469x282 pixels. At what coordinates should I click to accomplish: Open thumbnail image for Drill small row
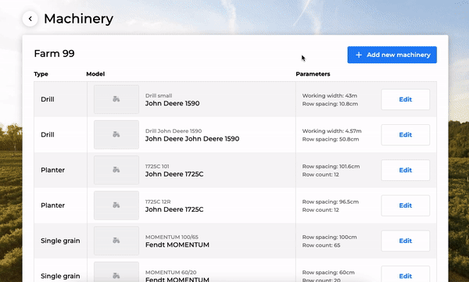click(x=116, y=99)
